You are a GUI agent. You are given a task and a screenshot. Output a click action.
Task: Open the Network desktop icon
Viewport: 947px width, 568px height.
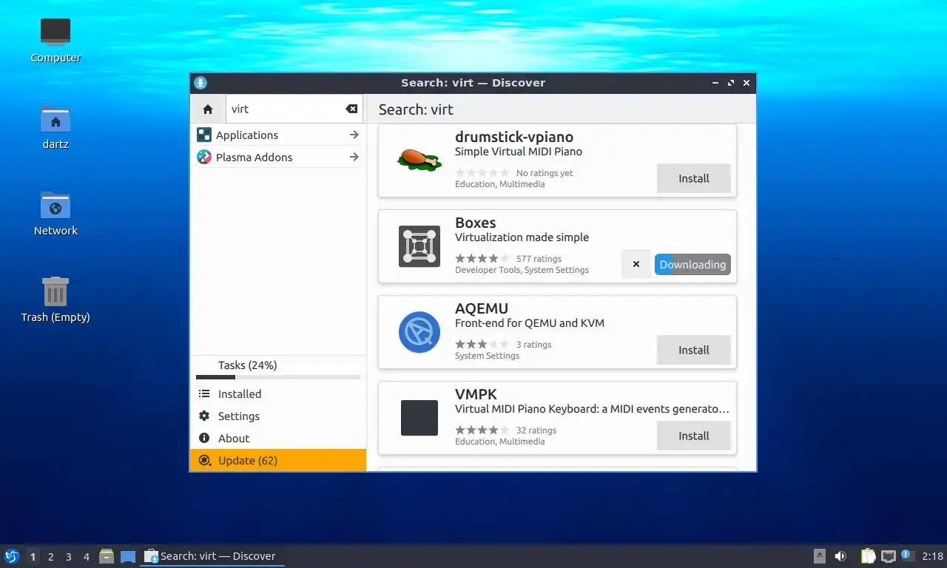coord(55,213)
